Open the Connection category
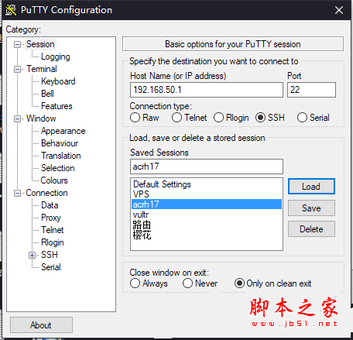353x340 pixels. pyautogui.click(x=46, y=193)
